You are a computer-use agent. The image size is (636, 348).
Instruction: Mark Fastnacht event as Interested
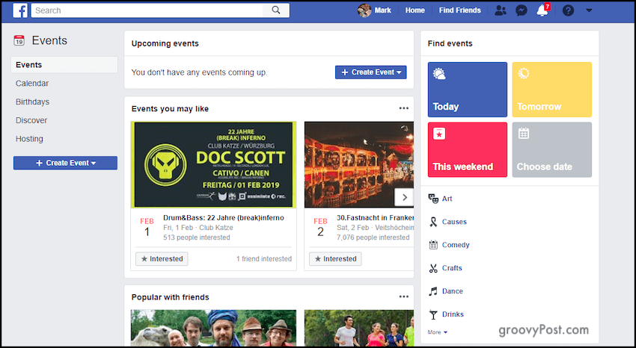(335, 259)
